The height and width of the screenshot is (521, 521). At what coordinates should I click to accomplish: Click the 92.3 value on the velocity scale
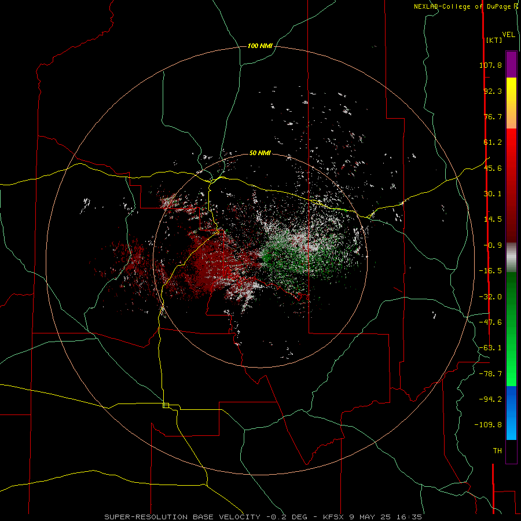click(x=493, y=91)
